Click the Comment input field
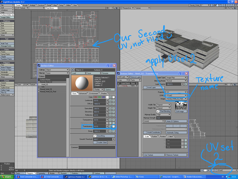The image size is (238, 179). [97, 147]
